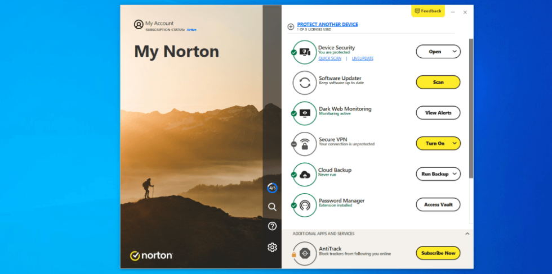The image size is (552, 274).
Task: Click the green check badge on Password Manager
Action: [x=293, y=205]
